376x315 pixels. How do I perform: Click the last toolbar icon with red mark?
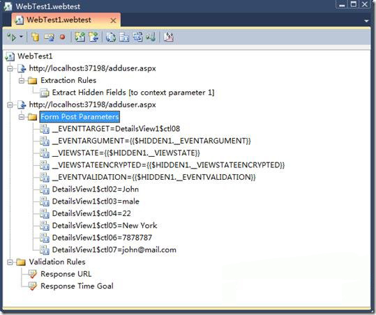[x=168, y=37]
